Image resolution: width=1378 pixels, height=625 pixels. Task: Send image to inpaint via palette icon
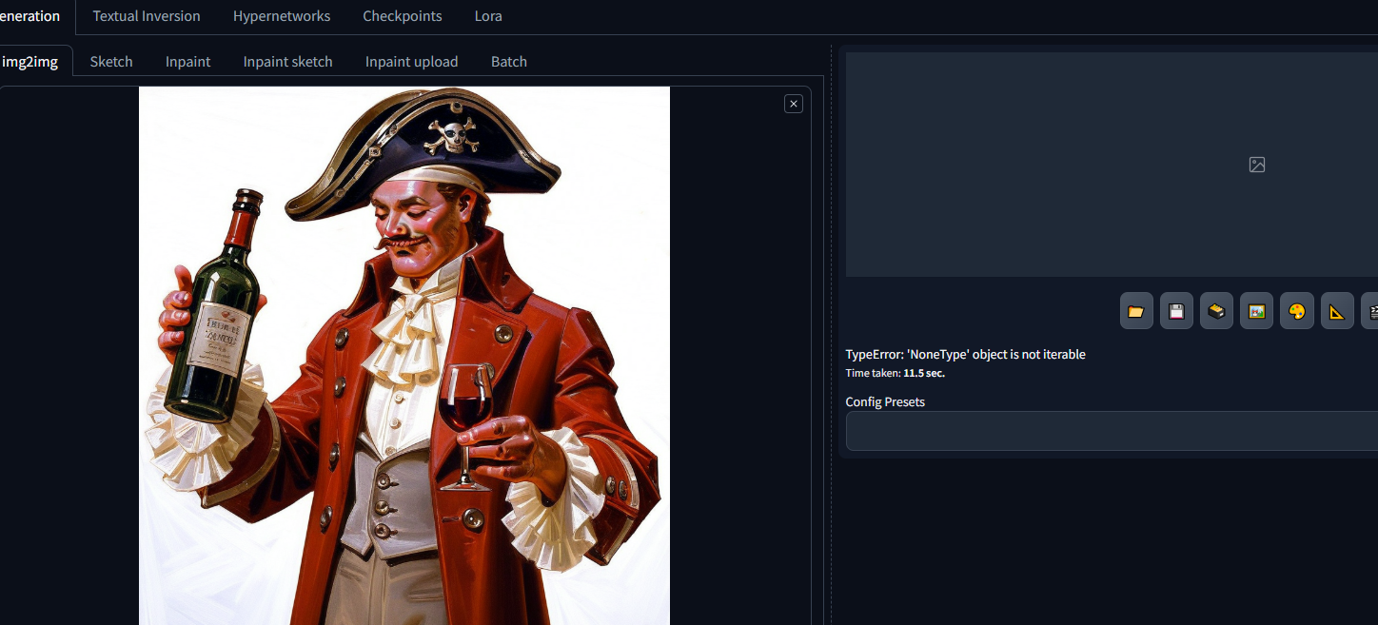(1296, 312)
